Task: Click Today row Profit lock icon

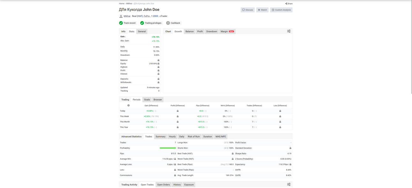Action: point(178,111)
